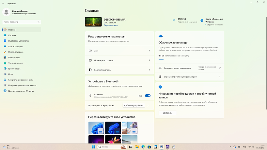Open File Explorer from the taskbar
Screen dimensions: 267x150
(x=137, y=147)
